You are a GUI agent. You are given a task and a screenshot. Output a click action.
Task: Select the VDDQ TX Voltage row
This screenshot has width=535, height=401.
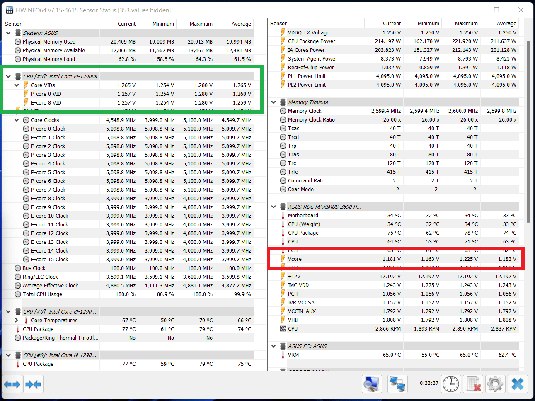(x=394, y=32)
